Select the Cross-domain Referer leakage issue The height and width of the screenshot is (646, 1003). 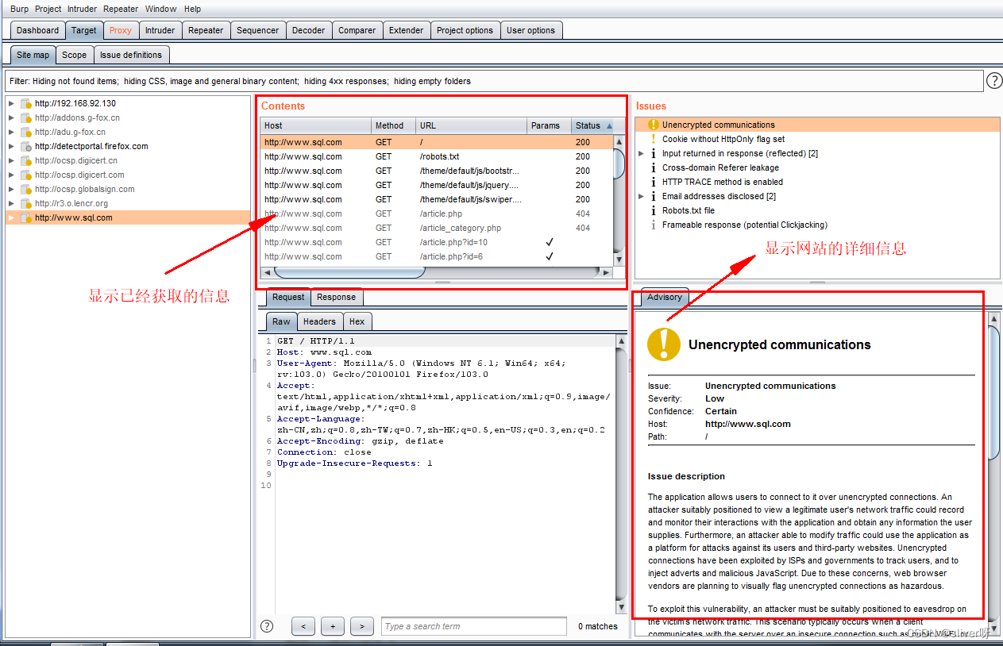818,167
